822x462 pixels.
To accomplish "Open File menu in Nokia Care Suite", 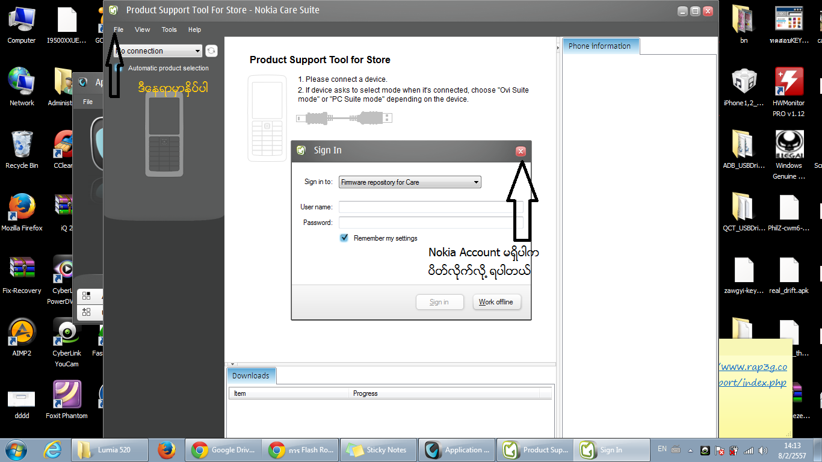I will 119,29.
